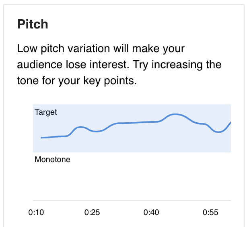Click the 'tone for your key points' text
The height and width of the screenshot is (227, 247).
click(77, 81)
